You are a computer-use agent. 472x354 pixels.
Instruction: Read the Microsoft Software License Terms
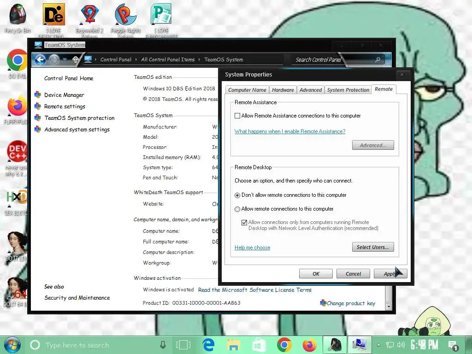click(254, 290)
